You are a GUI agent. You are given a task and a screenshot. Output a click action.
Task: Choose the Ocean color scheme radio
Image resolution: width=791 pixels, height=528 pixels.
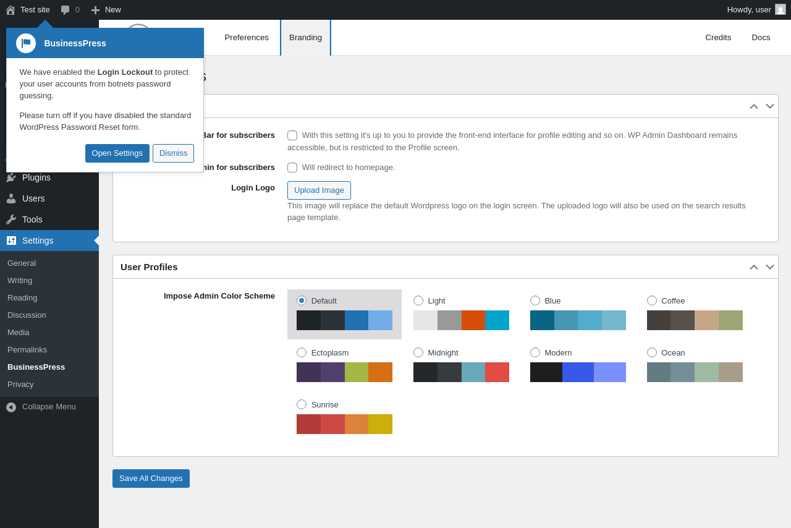pos(652,352)
